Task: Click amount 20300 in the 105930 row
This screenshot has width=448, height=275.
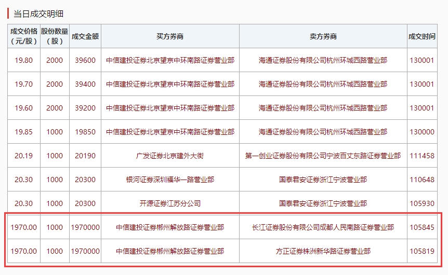Action: click(x=85, y=203)
